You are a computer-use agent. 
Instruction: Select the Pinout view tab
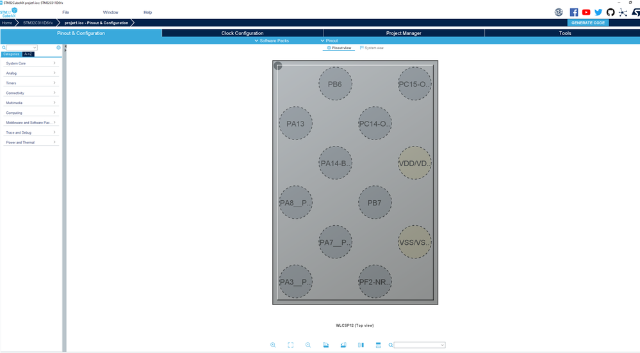pyautogui.click(x=339, y=48)
